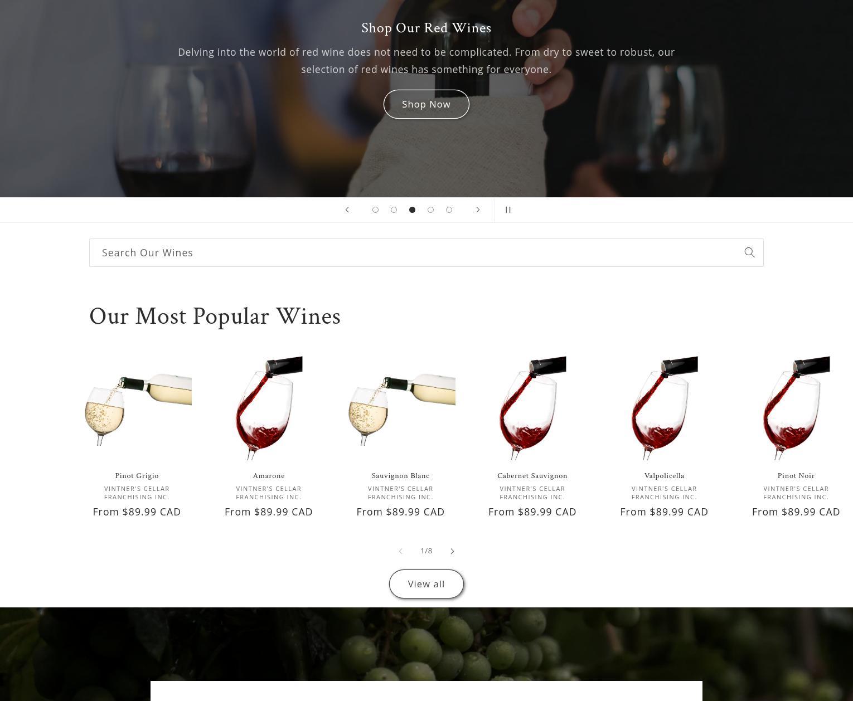
Task: Open the View all wines button
Action: 426,584
